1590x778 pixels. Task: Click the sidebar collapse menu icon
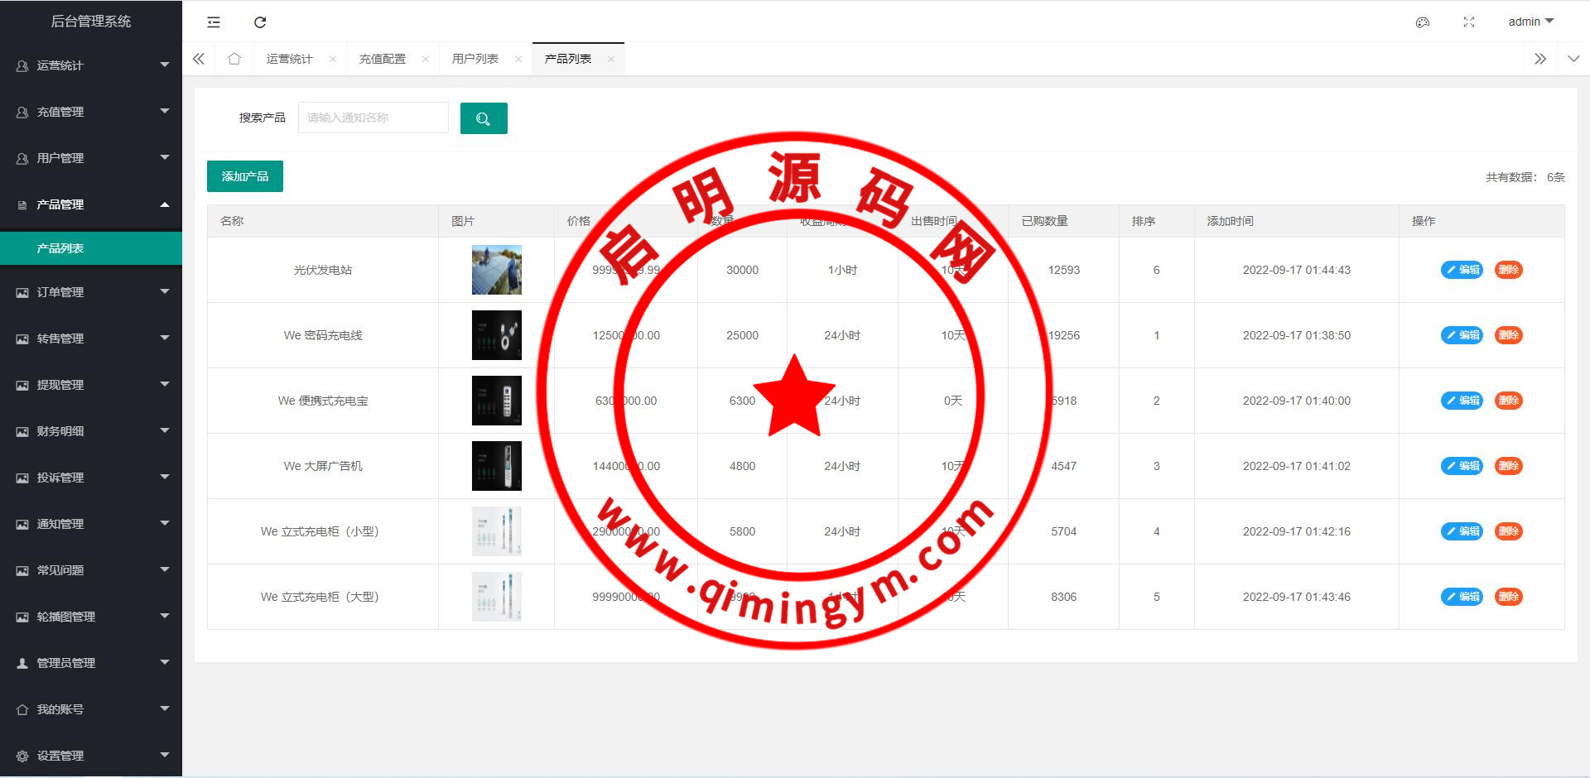[214, 22]
